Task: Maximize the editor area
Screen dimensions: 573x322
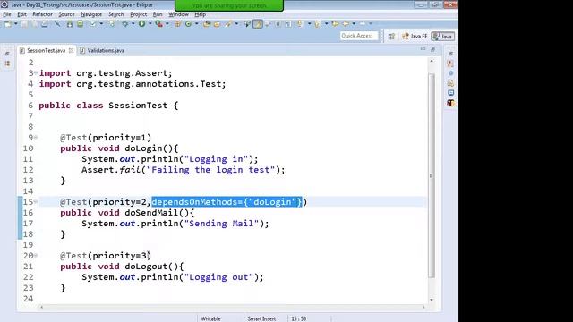Action: 433,49
